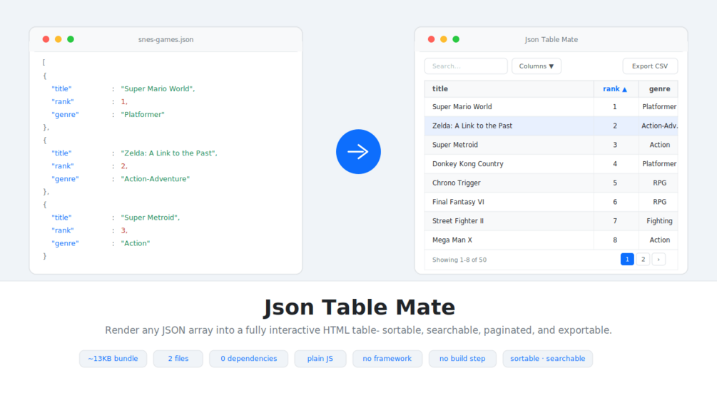Screen dimensions: 717x403
Task: Click yellow minimize dot in snes-games.json window
Action: [58, 39]
